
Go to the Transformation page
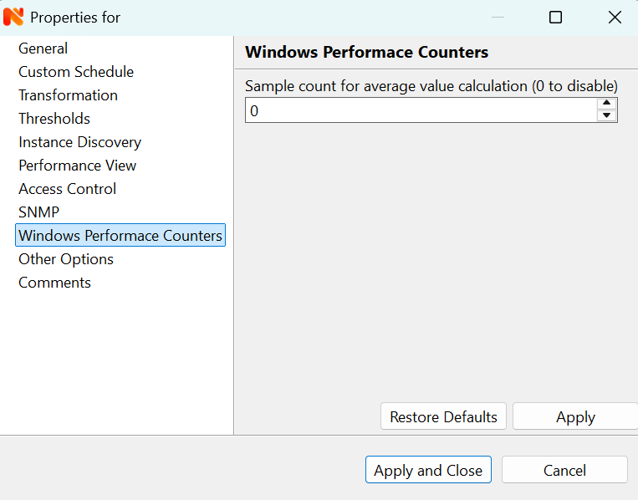tap(69, 95)
